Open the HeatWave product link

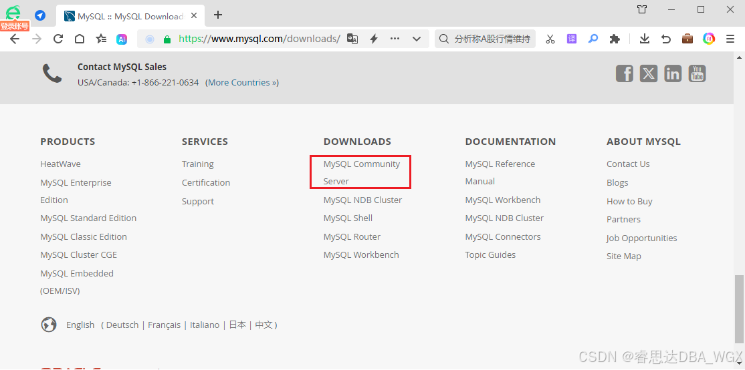click(x=60, y=164)
